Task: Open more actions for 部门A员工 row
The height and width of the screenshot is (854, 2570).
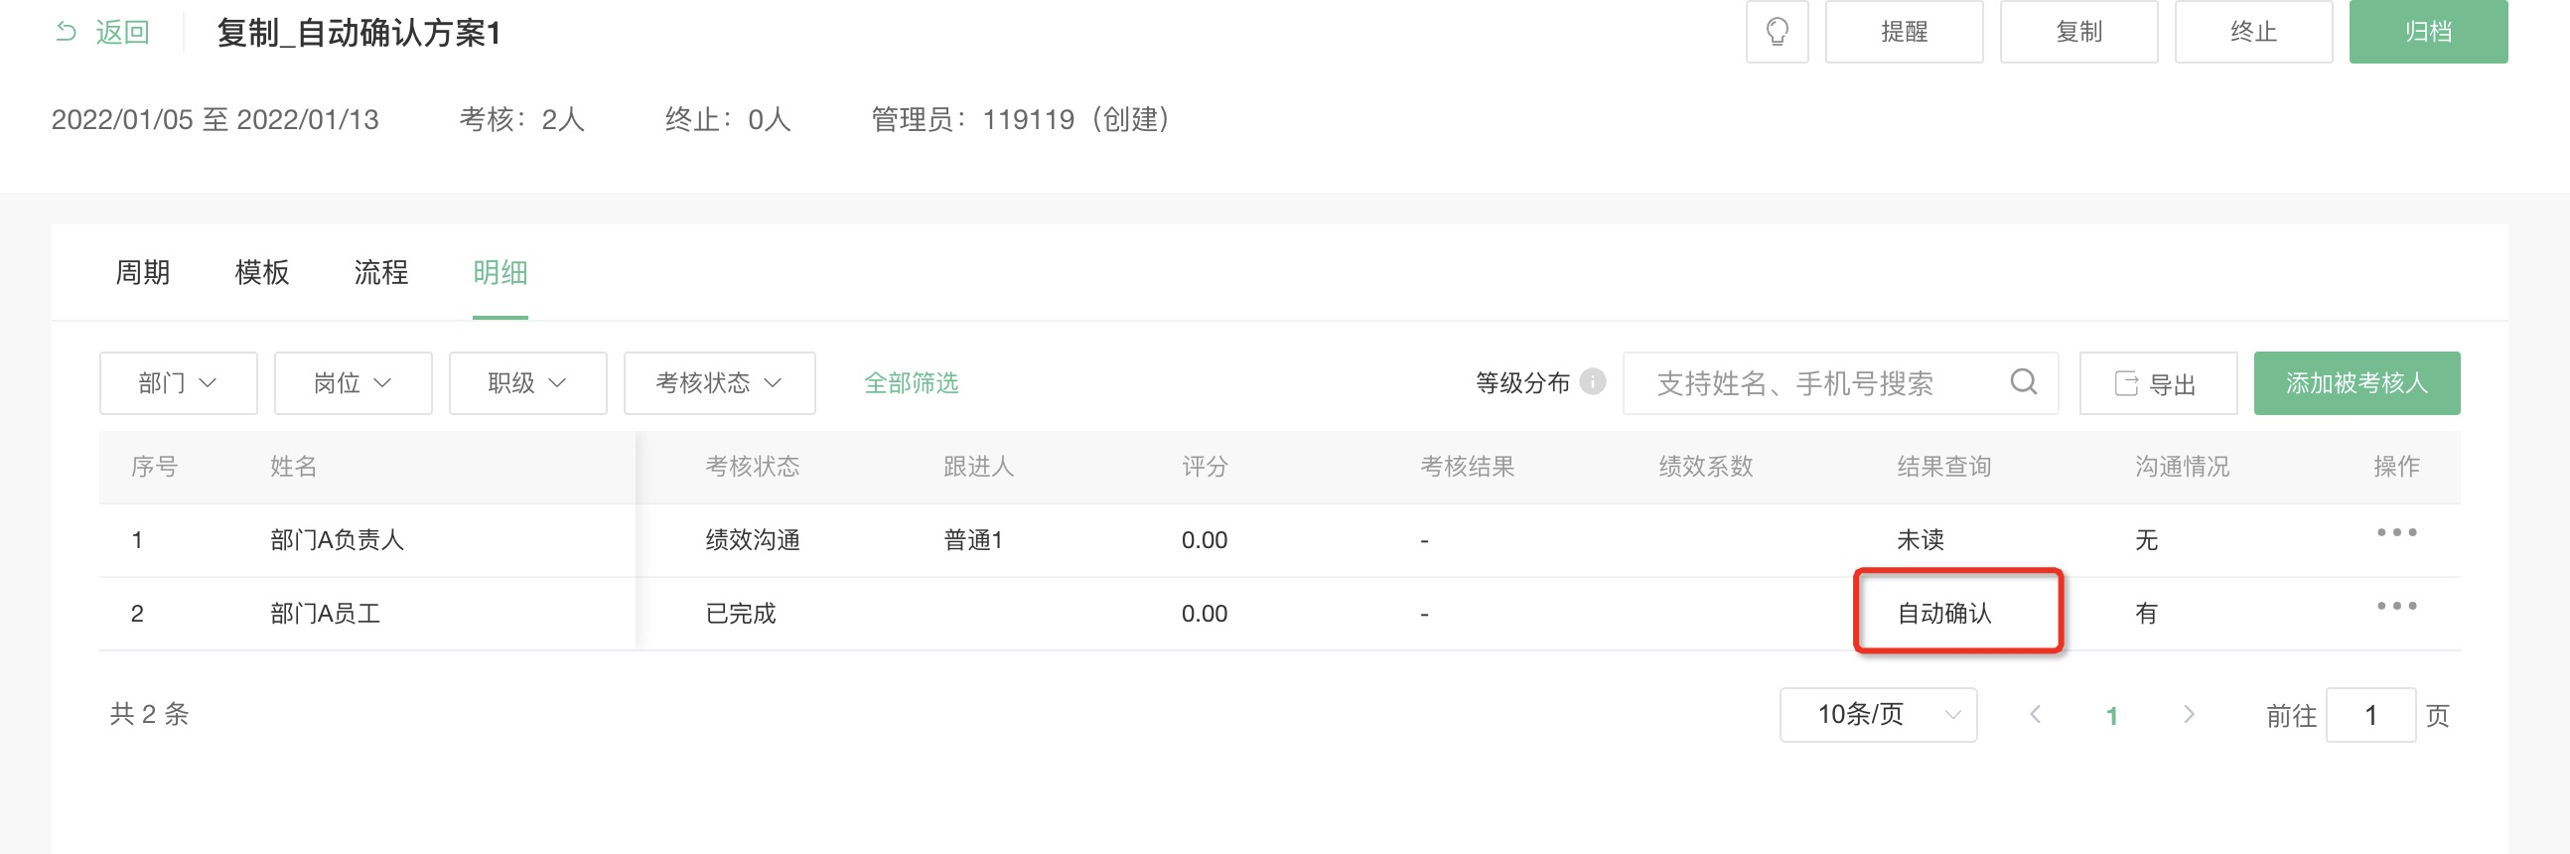Action: [x=2395, y=606]
